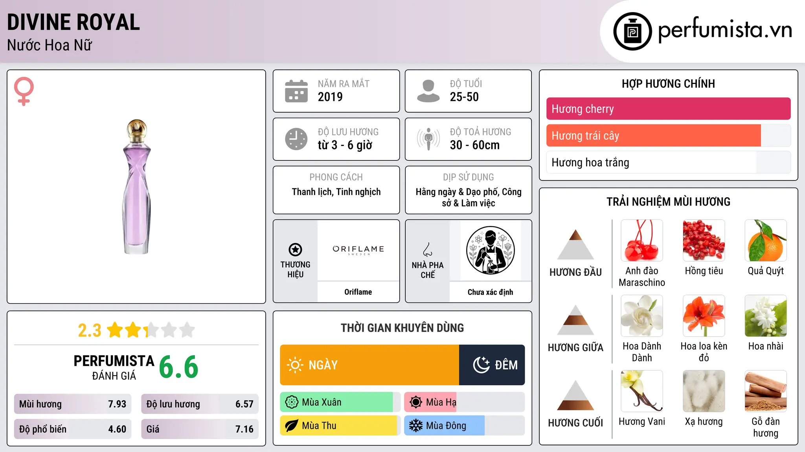Click the launch year 2019
Image resolution: width=805 pixels, height=452 pixels.
(x=330, y=97)
